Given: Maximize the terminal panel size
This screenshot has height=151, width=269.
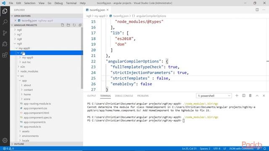Looking at the screenshot, I should tap(257, 96).
